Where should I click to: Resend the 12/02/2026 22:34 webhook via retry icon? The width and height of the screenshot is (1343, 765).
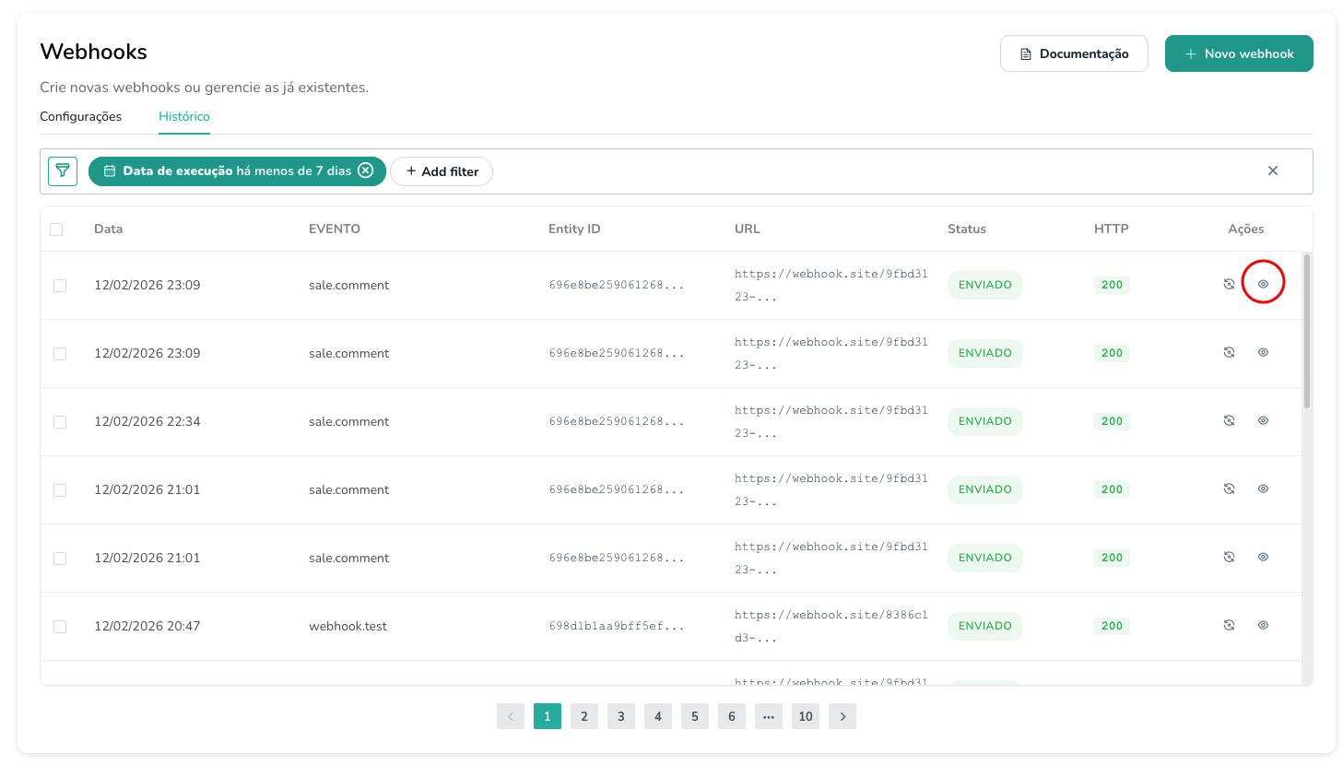tap(1229, 420)
